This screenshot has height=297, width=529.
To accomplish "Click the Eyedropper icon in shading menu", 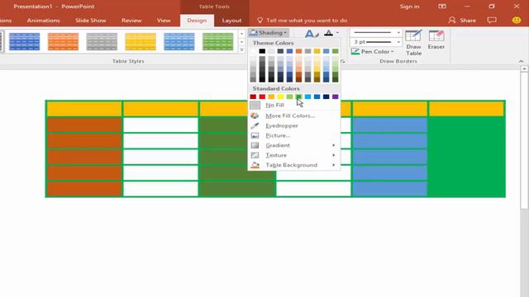I will coord(255,125).
